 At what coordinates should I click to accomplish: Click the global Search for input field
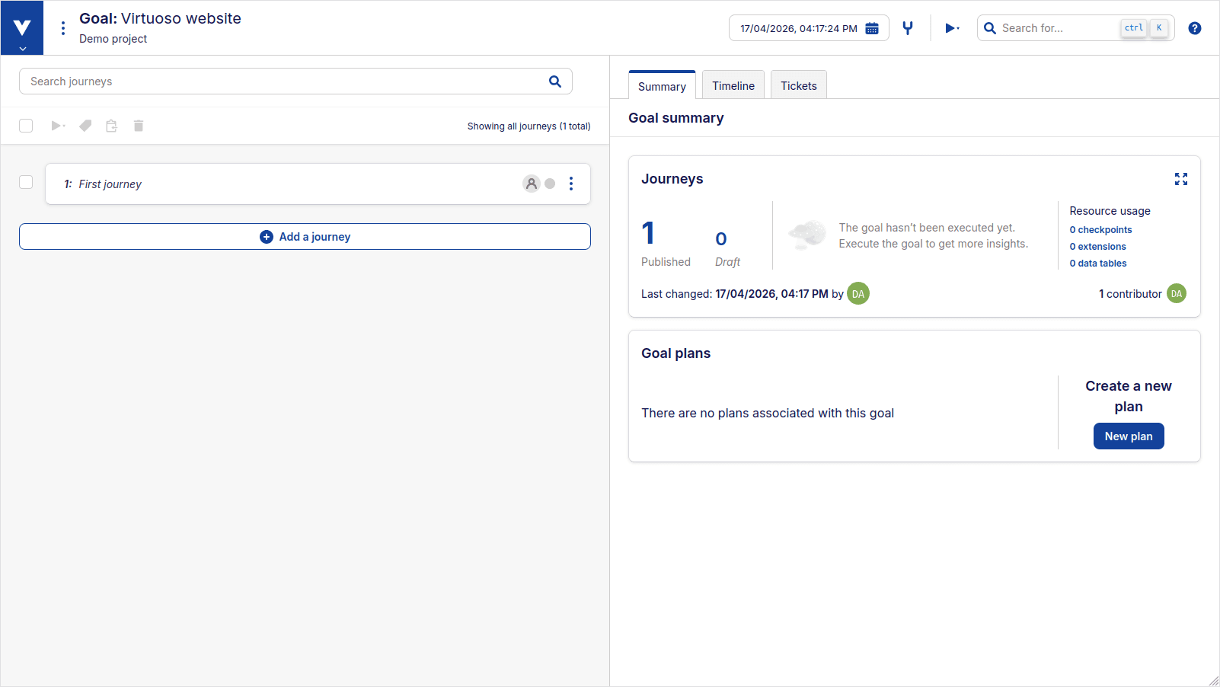coord(1057,28)
